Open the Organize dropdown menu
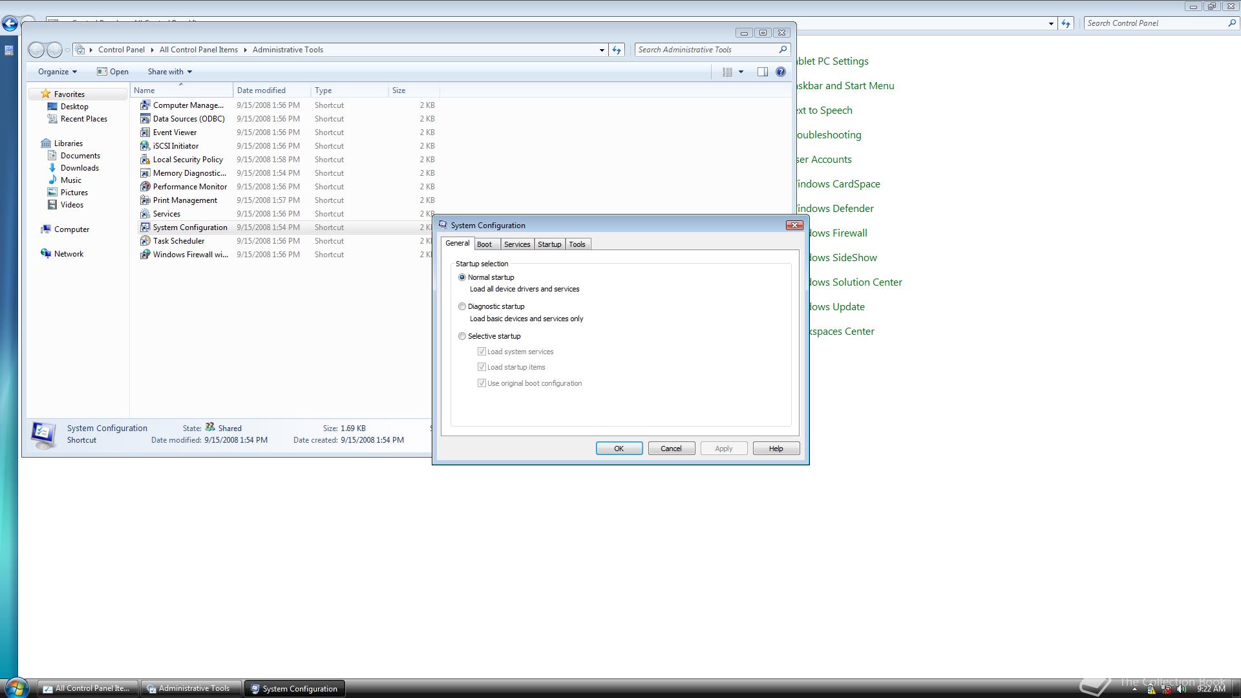The width and height of the screenshot is (1241, 698). tap(57, 72)
